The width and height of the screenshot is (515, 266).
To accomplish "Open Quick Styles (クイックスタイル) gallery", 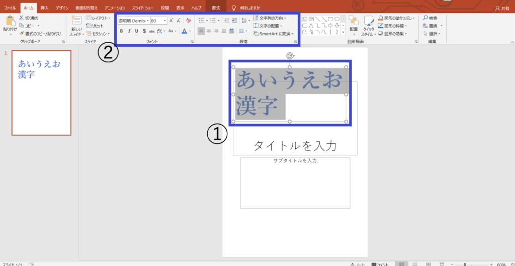I will tap(369, 26).
